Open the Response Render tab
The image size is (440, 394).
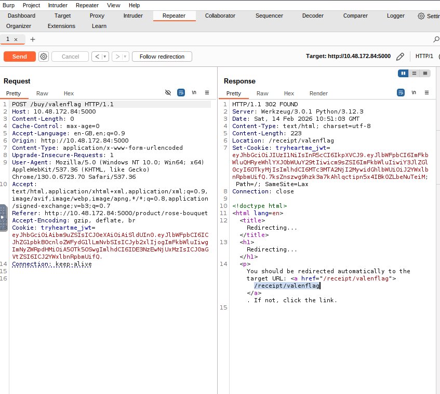pyautogui.click(x=318, y=93)
